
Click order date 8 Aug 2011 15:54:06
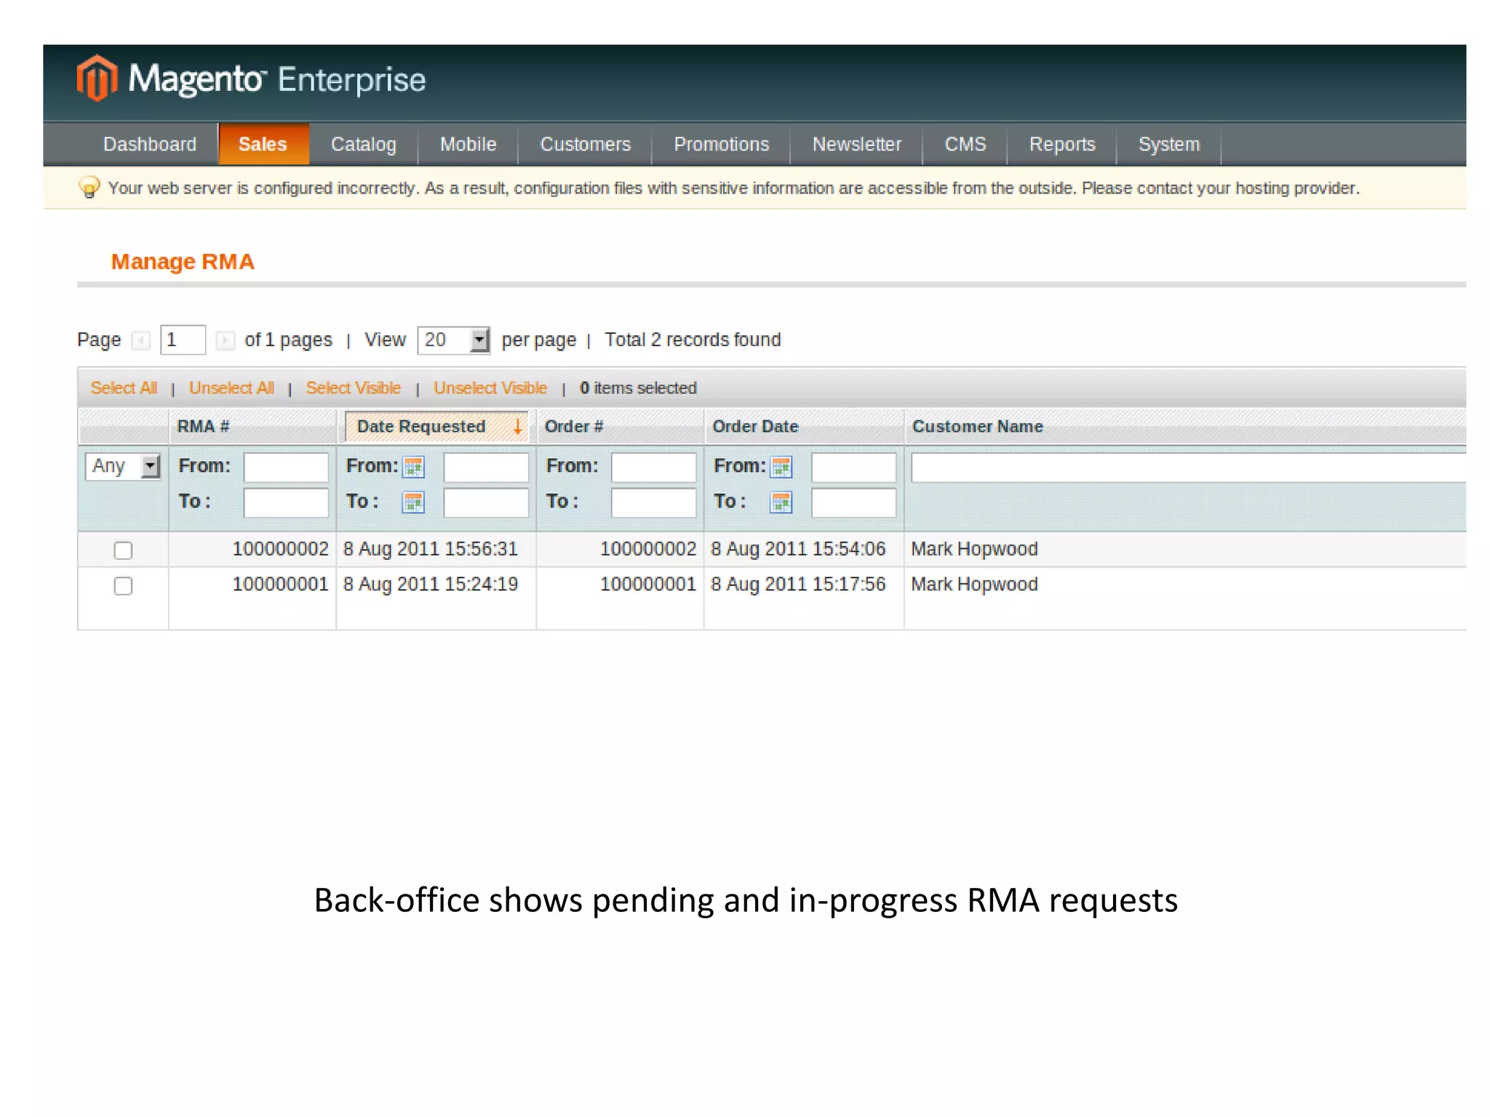798,549
